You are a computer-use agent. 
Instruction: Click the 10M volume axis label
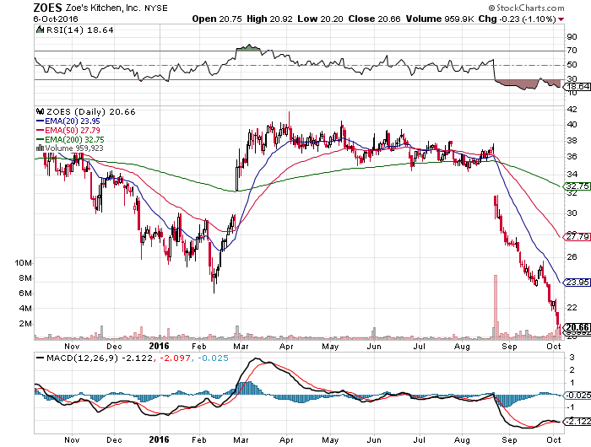tap(23, 263)
